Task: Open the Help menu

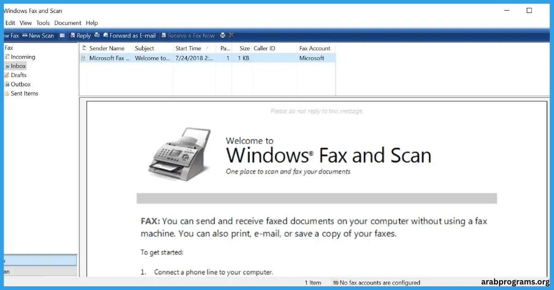Action: click(92, 23)
